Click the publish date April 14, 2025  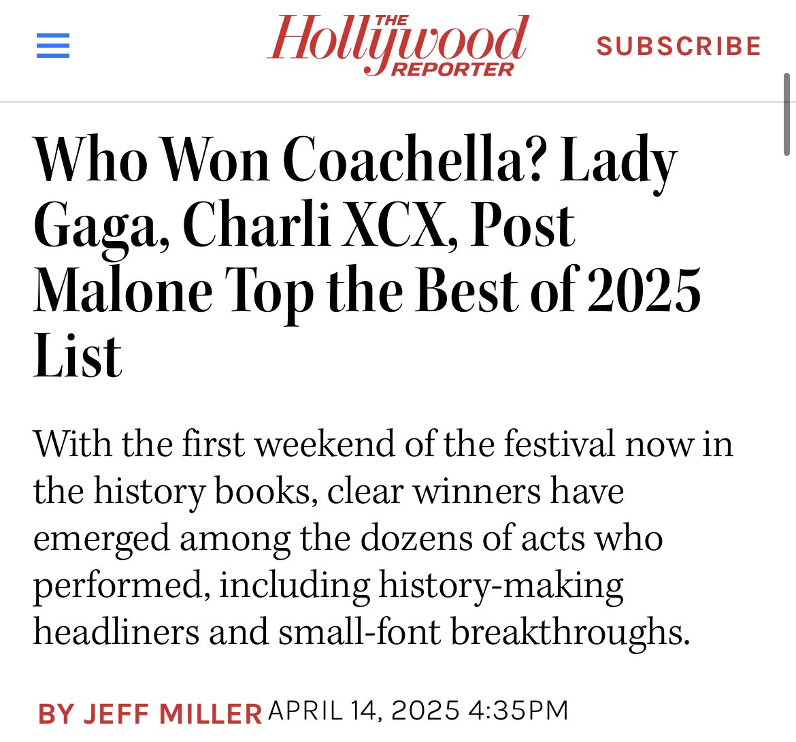(364, 711)
